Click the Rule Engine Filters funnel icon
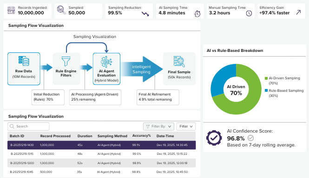Screen dimensions: 309x178 click(x=66, y=61)
